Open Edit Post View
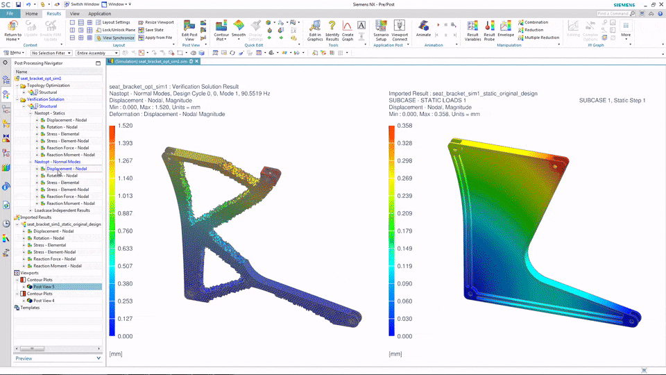 pos(189,31)
